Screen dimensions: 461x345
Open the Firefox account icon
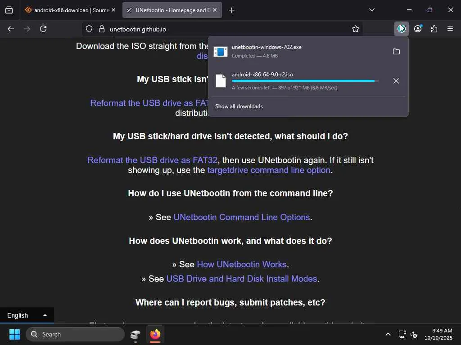pos(418,29)
